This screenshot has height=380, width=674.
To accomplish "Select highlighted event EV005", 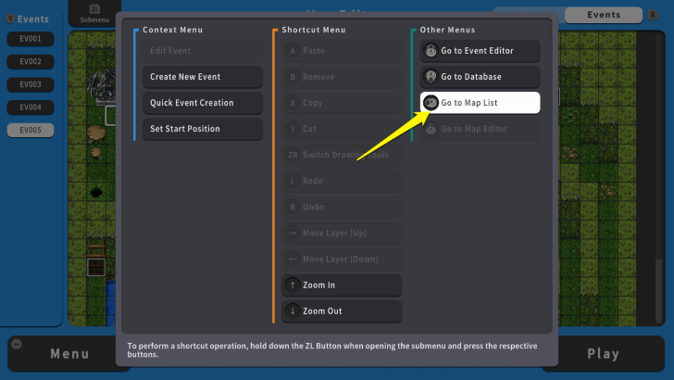I will [x=31, y=131].
